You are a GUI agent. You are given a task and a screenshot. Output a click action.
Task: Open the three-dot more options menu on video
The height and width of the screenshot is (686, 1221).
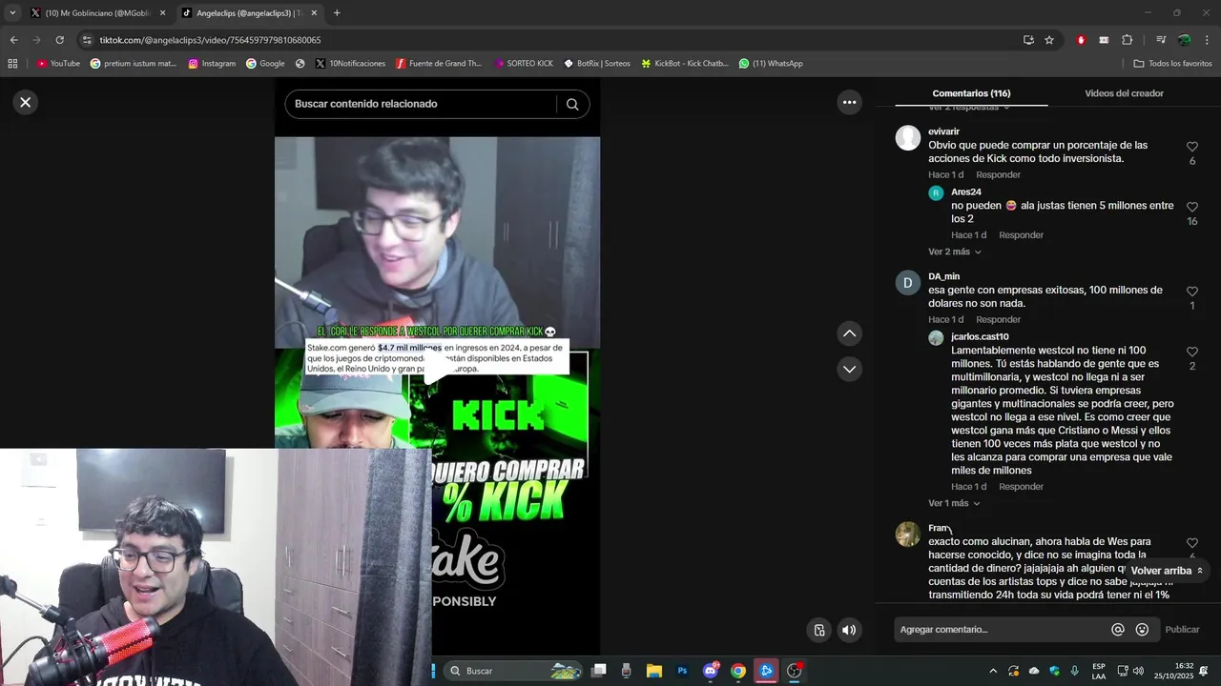click(849, 102)
